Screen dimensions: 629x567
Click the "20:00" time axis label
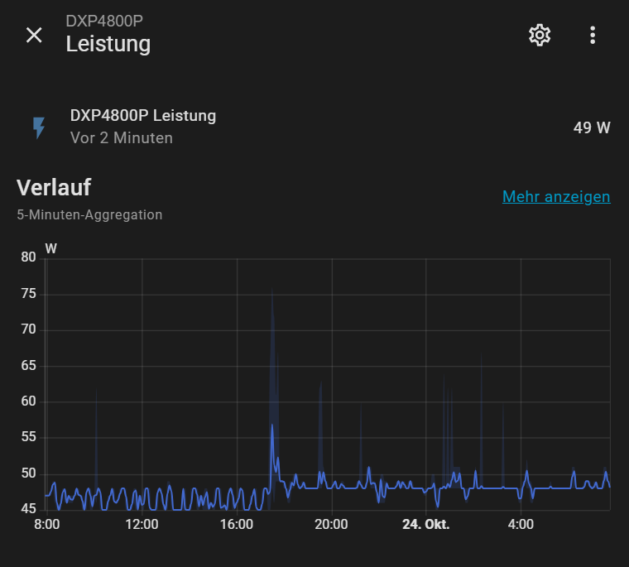[331, 524]
